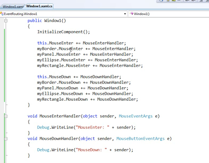
Task: Click the MouseButtonEventArgs type name
Action: click(141, 139)
